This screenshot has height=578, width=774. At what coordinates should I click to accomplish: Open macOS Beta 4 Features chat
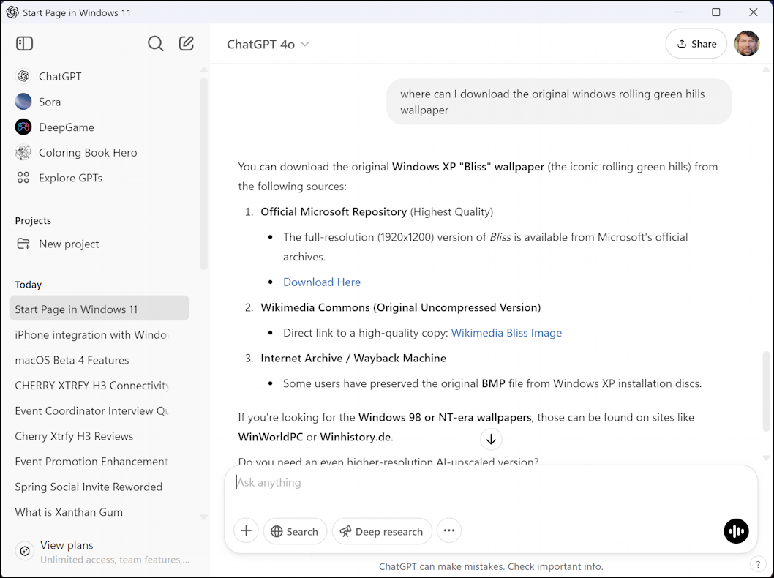[x=99, y=360]
